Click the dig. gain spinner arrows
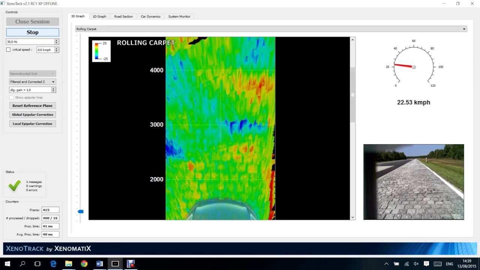 tap(53, 90)
